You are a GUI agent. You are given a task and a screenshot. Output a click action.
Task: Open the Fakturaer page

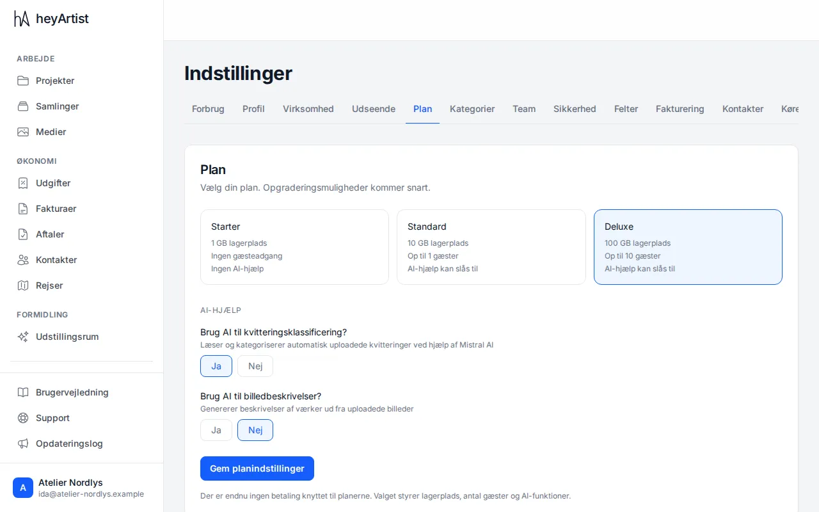[x=82, y=209]
